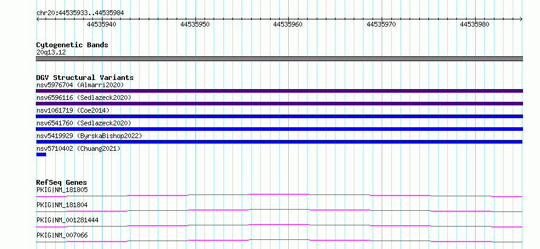Viewport: 540px width, 249px height.
Task: Open transcript PKIG|NM_001281444 label
Action: click(67, 220)
